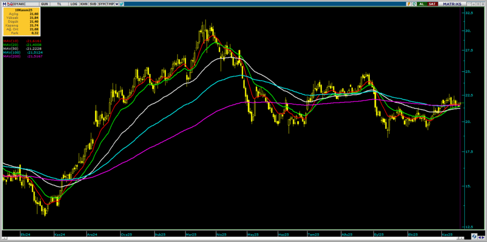Toggle the KHN option

(x=83, y=4)
